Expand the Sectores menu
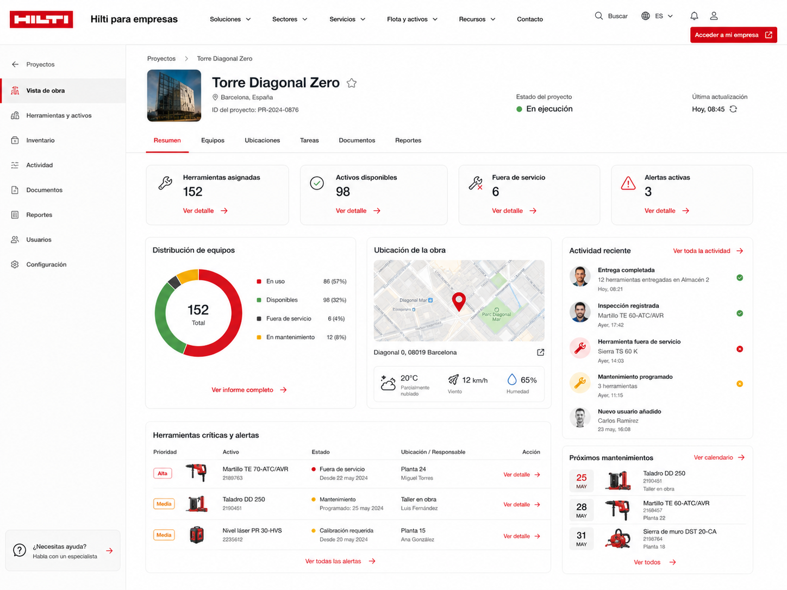 [x=290, y=19]
